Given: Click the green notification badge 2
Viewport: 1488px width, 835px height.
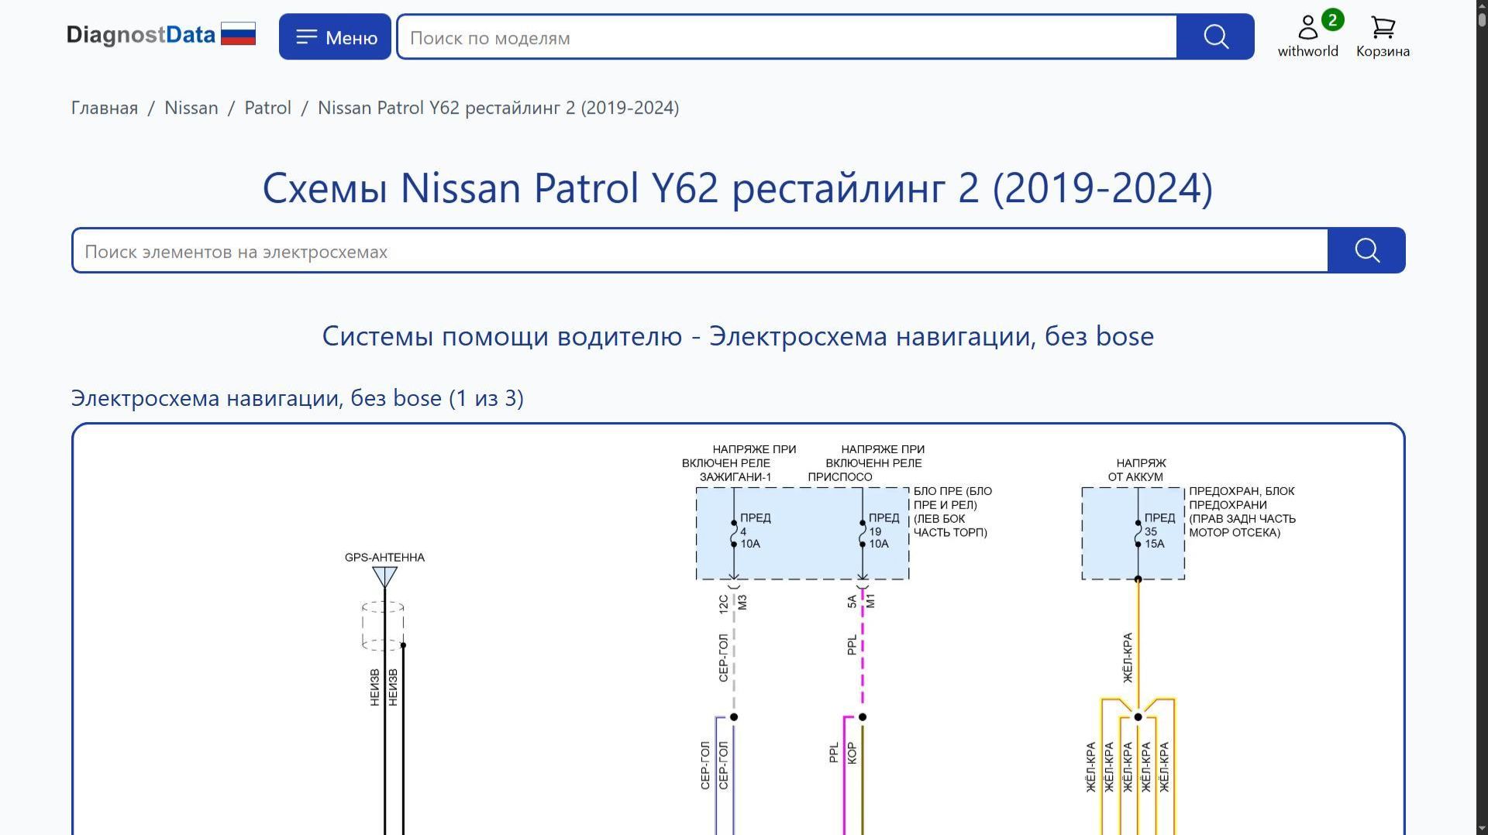Looking at the screenshot, I should point(1332,20).
